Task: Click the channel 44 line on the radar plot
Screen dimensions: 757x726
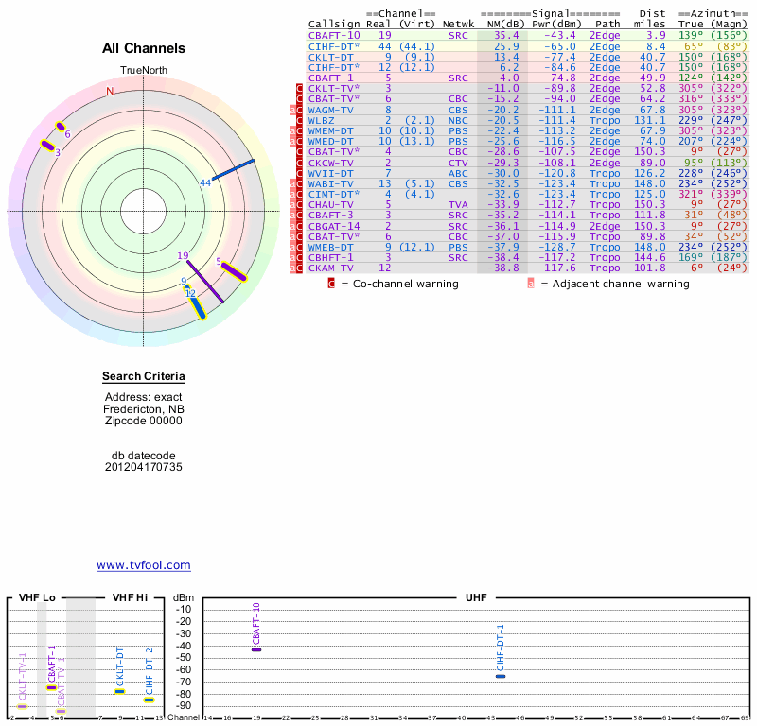Action: 233,170
